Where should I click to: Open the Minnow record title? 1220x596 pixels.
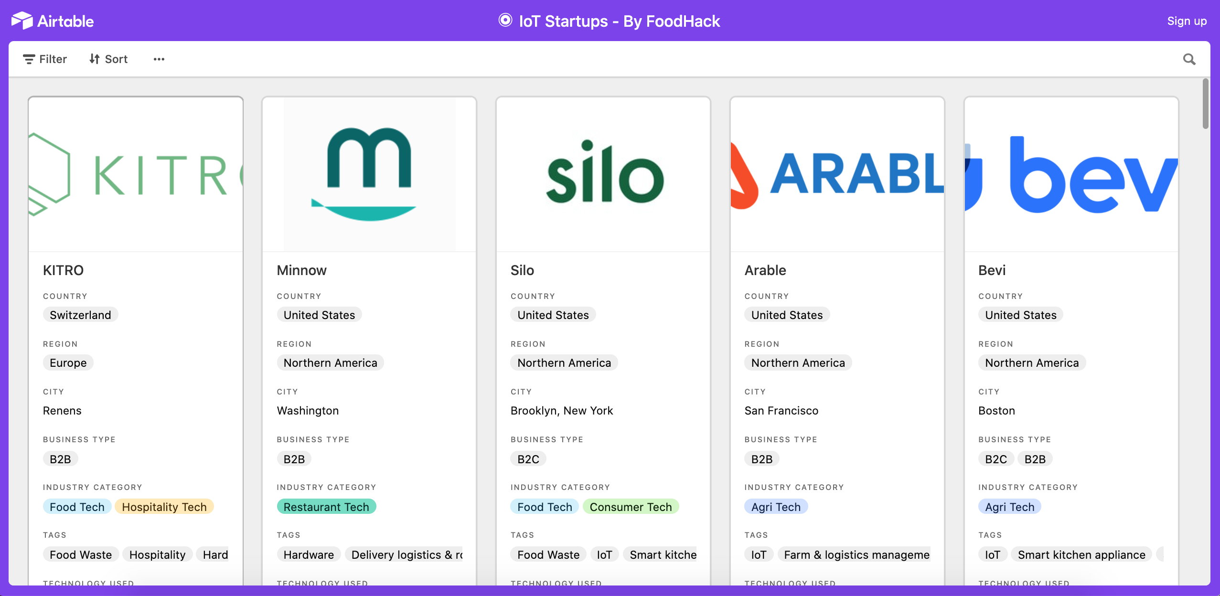point(301,270)
